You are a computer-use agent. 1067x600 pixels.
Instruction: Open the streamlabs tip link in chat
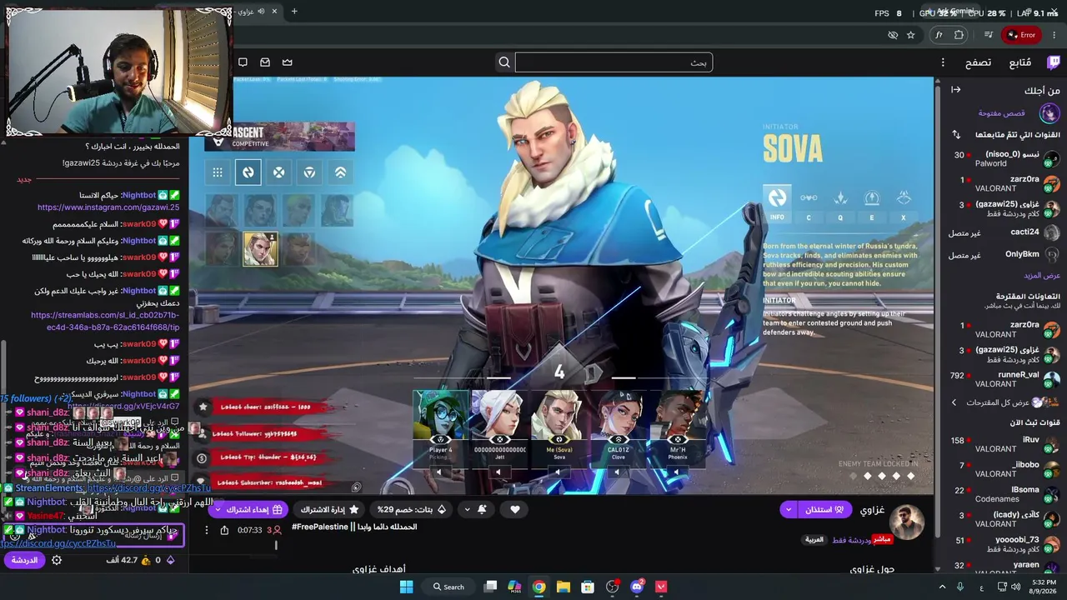pos(105,322)
